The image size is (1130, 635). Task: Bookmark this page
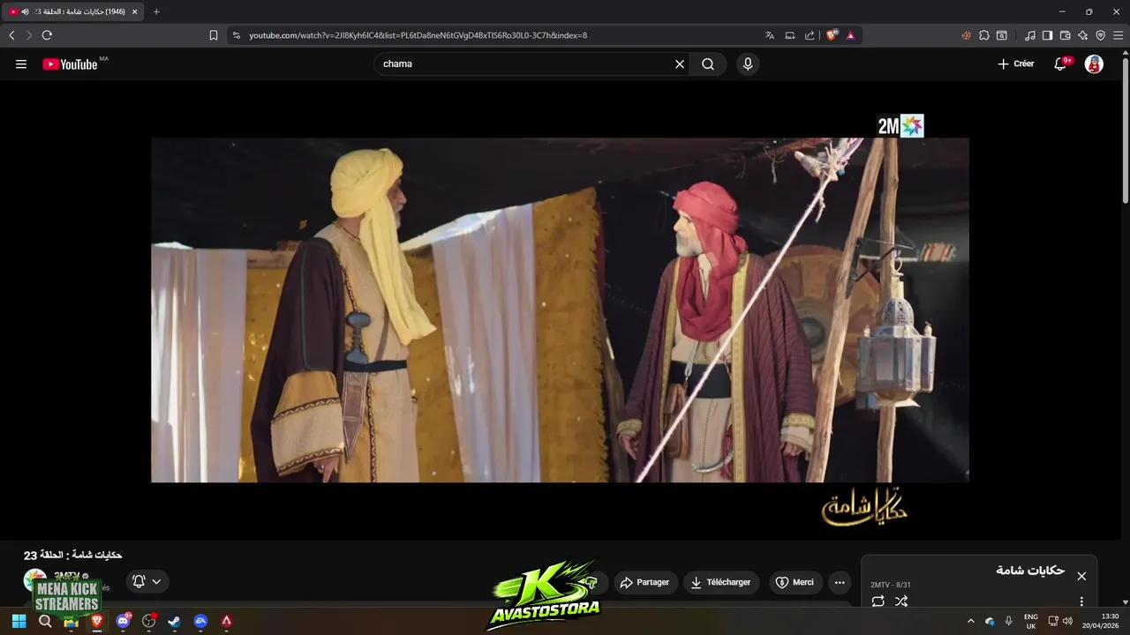pyautogui.click(x=214, y=35)
